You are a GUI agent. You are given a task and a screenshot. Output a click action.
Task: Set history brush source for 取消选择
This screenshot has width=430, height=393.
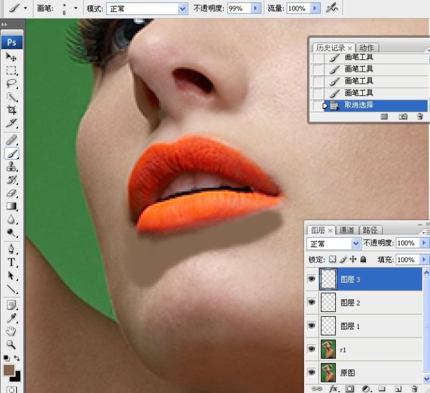coord(318,105)
